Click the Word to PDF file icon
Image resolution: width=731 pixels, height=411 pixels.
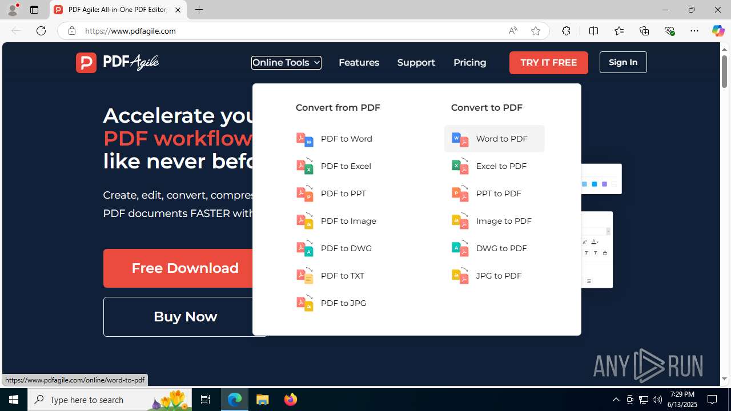pyautogui.click(x=460, y=139)
